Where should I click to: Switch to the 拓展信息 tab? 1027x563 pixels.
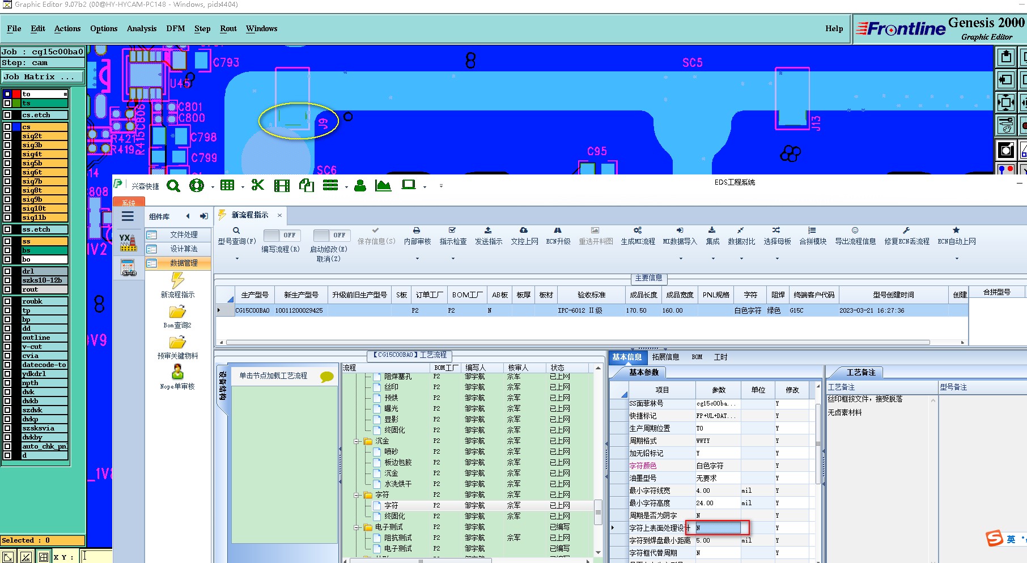(665, 357)
